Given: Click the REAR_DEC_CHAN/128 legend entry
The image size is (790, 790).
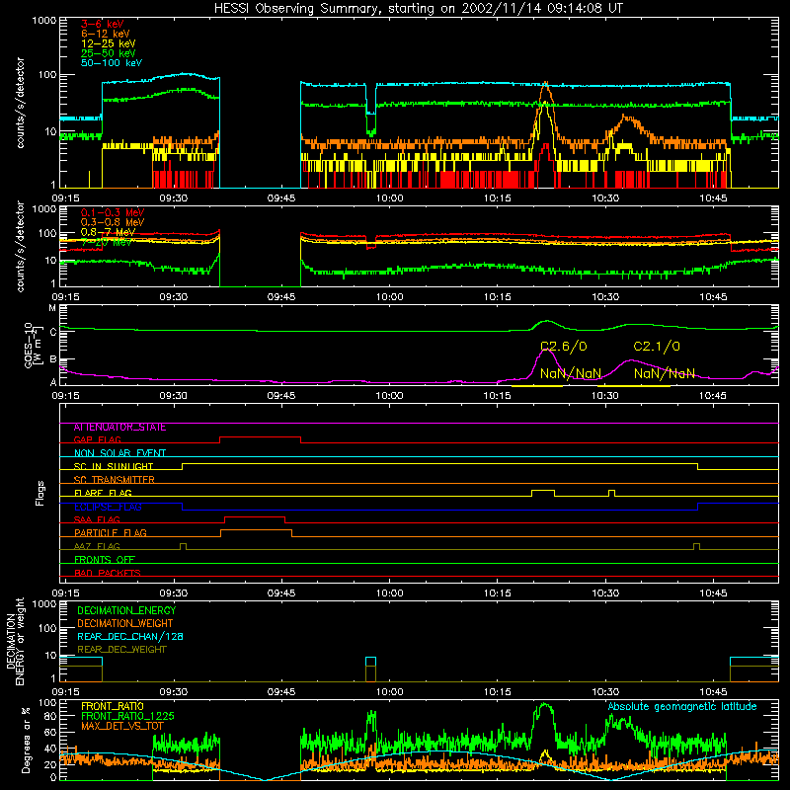Looking at the screenshot, I should [130, 637].
